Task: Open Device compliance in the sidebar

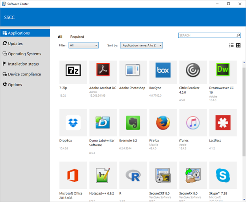Action: coord(25,74)
